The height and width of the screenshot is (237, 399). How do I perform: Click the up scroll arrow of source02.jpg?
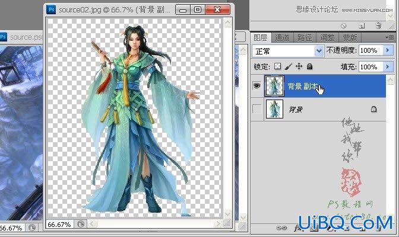227,23
